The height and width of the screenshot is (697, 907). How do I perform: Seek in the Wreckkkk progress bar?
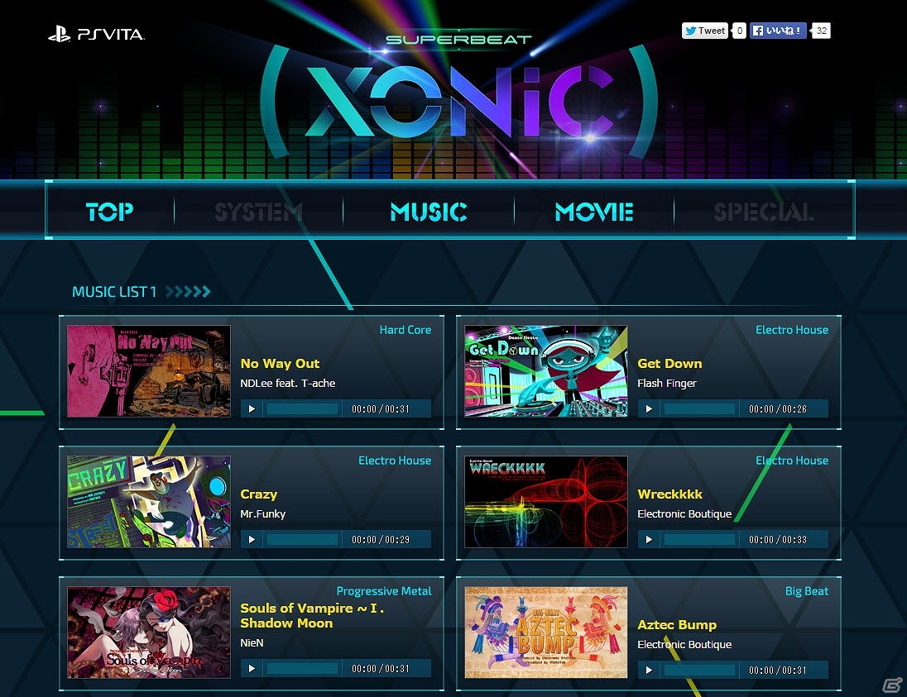[x=700, y=539]
